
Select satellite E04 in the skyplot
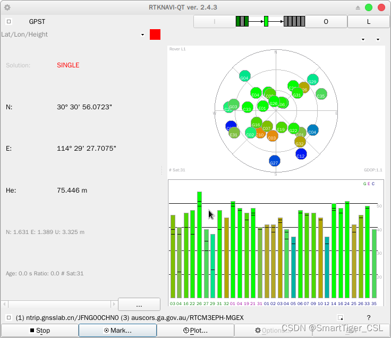[x=256, y=93]
